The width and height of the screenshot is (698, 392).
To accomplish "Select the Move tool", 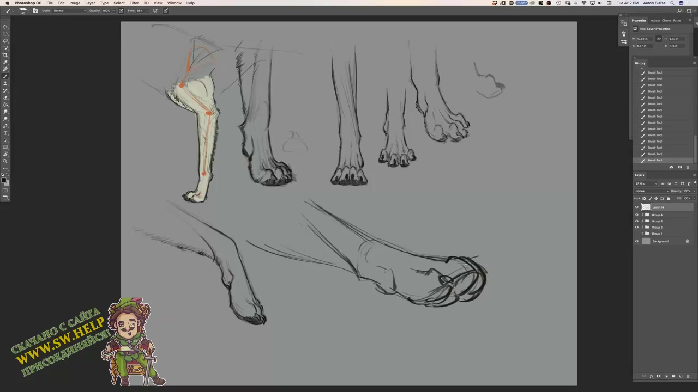I will (5, 27).
